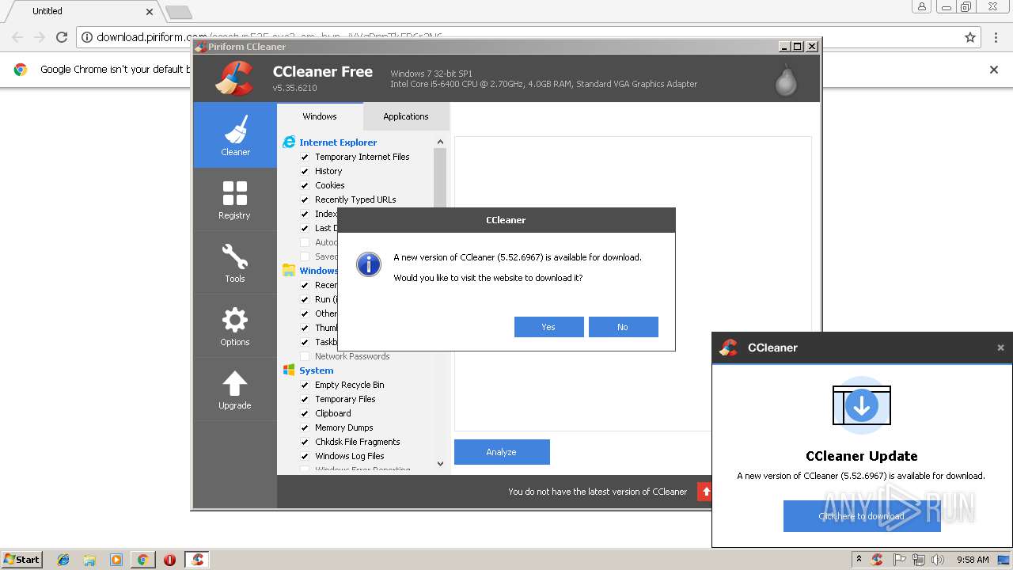The width and height of the screenshot is (1013, 570).
Task: Click the info icon in the dialog
Action: [x=369, y=264]
